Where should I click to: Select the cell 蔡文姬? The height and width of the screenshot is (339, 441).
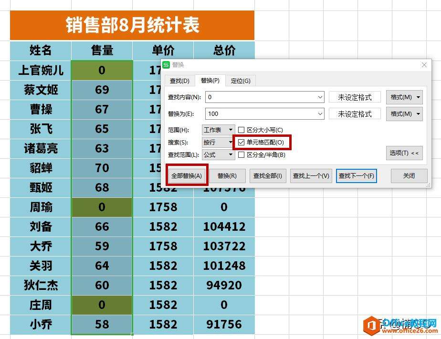point(41,90)
